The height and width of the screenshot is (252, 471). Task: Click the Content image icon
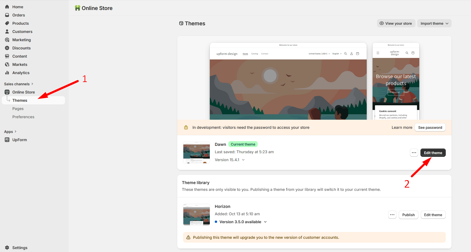7,56
